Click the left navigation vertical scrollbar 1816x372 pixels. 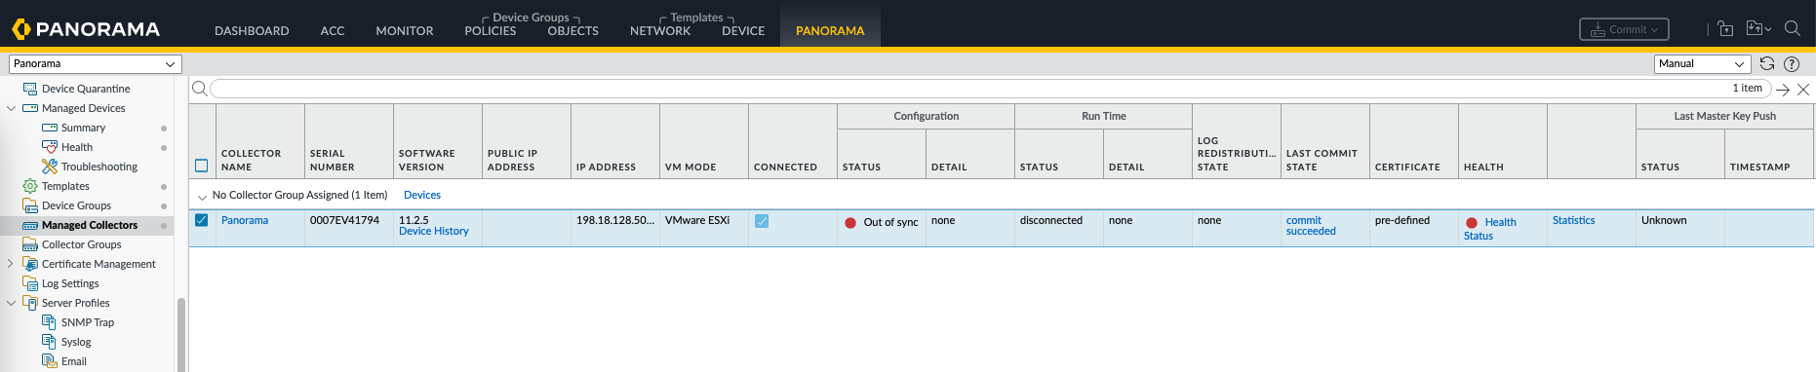coord(180,334)
